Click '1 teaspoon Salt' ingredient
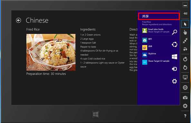Screen dimensions: 191x123 pyautogui.click(x=88, y=43)
